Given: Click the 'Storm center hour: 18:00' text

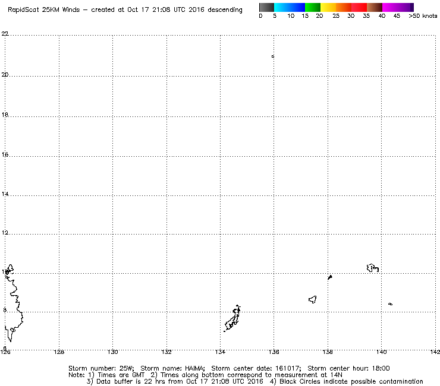Looking at the screenshot, I should click(x=348, y=368).
